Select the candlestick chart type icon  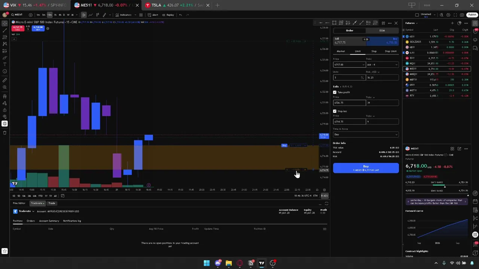pyautogui.click(x=83, y=15)
